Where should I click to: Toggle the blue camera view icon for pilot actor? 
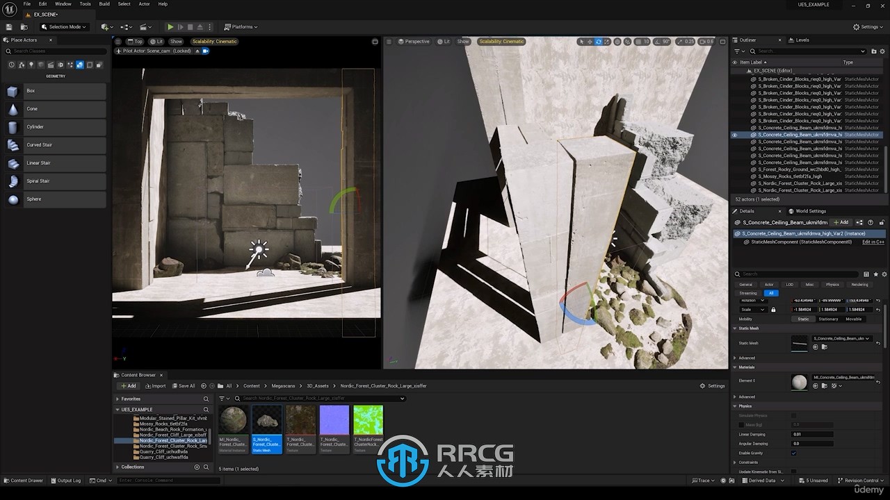point(205,51)
